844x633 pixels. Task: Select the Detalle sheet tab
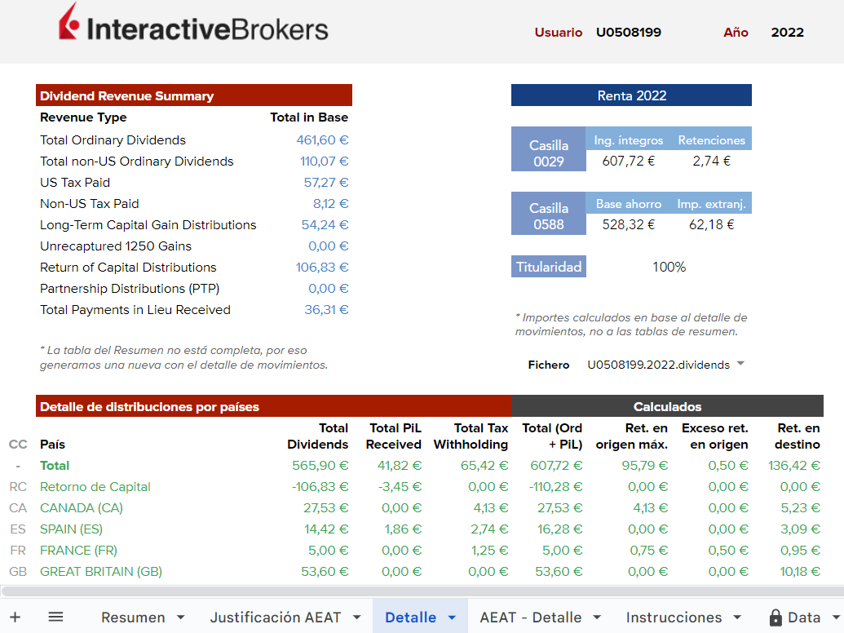pos(411,618)
